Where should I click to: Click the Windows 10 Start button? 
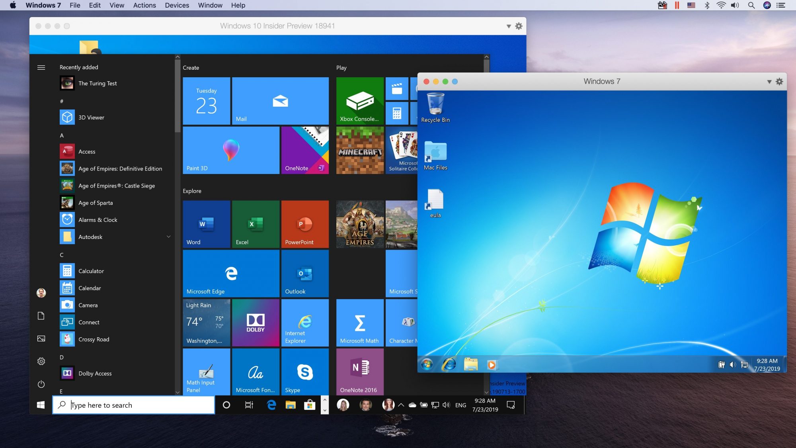(41, 405)
